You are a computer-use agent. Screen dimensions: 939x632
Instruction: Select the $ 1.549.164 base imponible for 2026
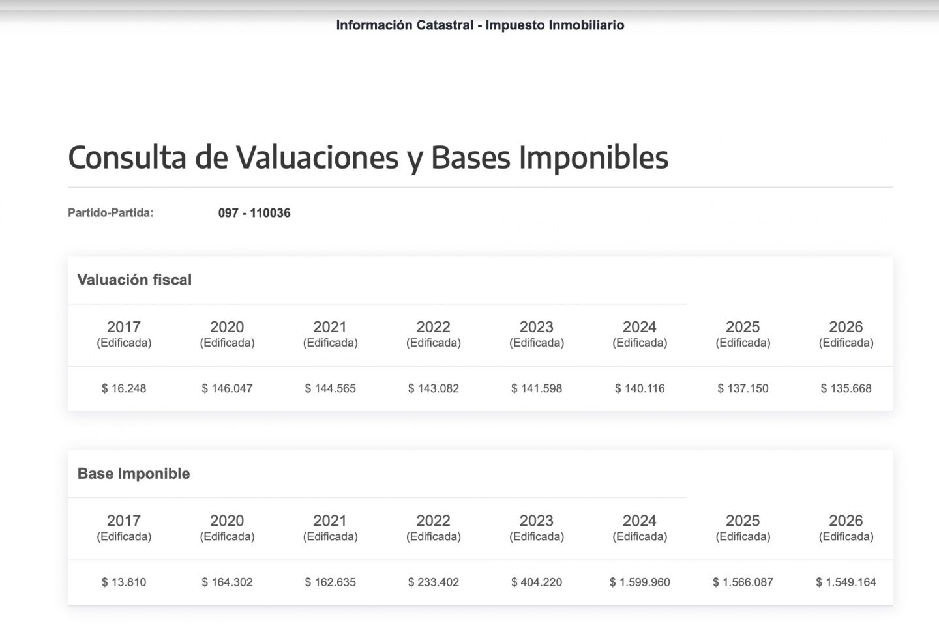846,582
